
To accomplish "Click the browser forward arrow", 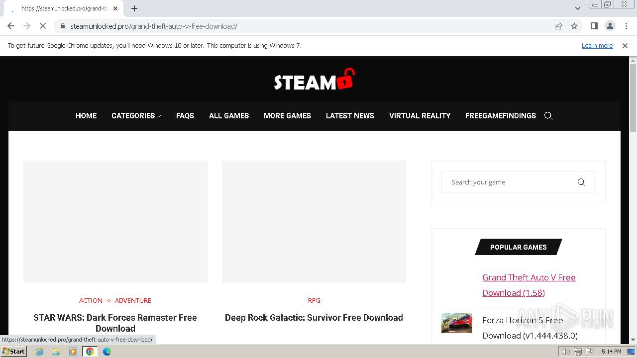I will [x=27, y=26].
